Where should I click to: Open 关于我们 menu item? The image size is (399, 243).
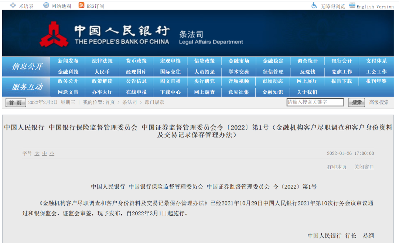307,92
